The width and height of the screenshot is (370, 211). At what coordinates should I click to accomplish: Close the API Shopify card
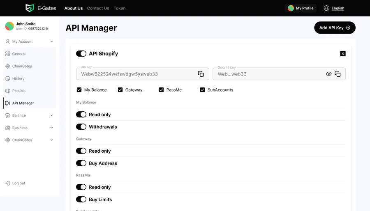pyautogui.click(x=343, y=54)
